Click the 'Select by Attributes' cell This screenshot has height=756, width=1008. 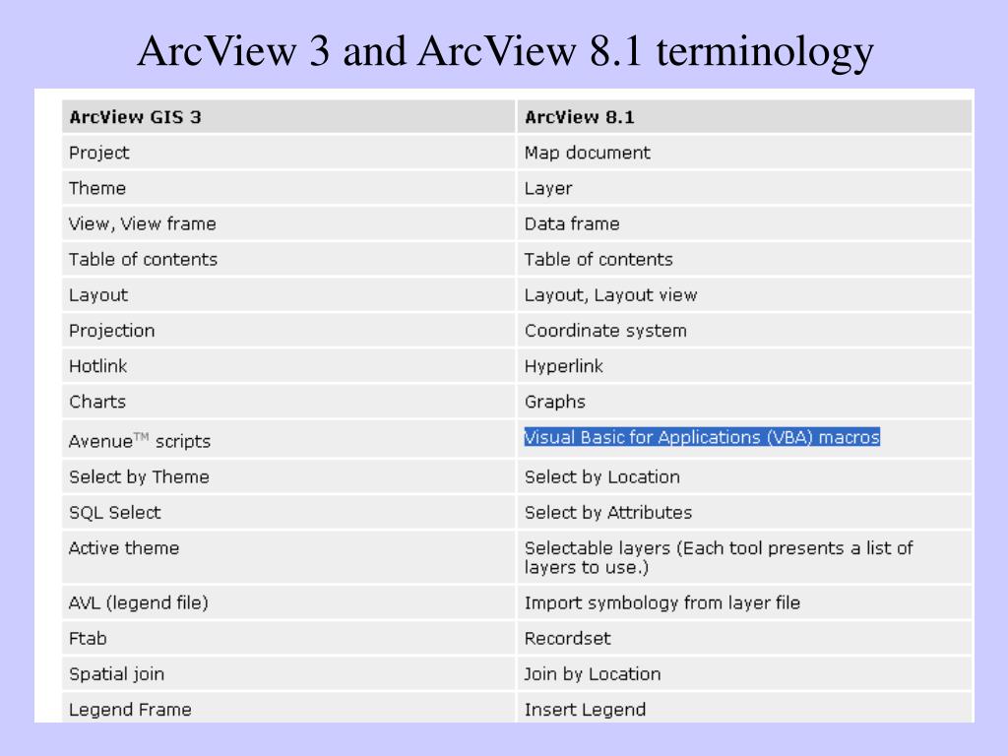click(x=744, y=512)
